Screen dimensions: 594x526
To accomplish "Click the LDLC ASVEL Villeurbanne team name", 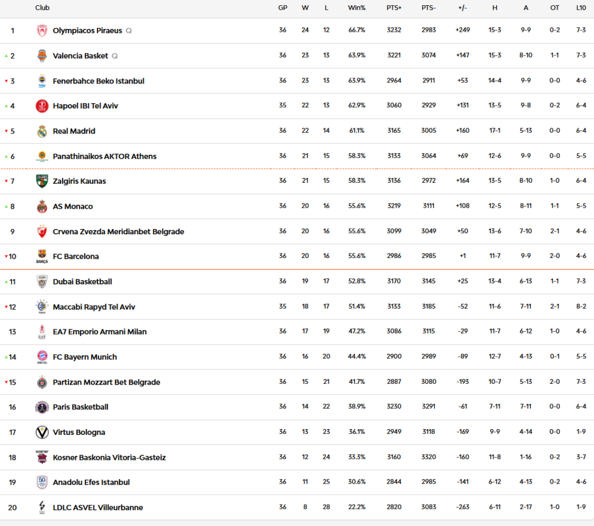I will [97, 507].
